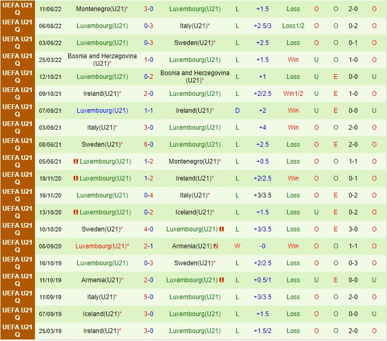Click red card icon in 10/10/20 row

point(222,229)
